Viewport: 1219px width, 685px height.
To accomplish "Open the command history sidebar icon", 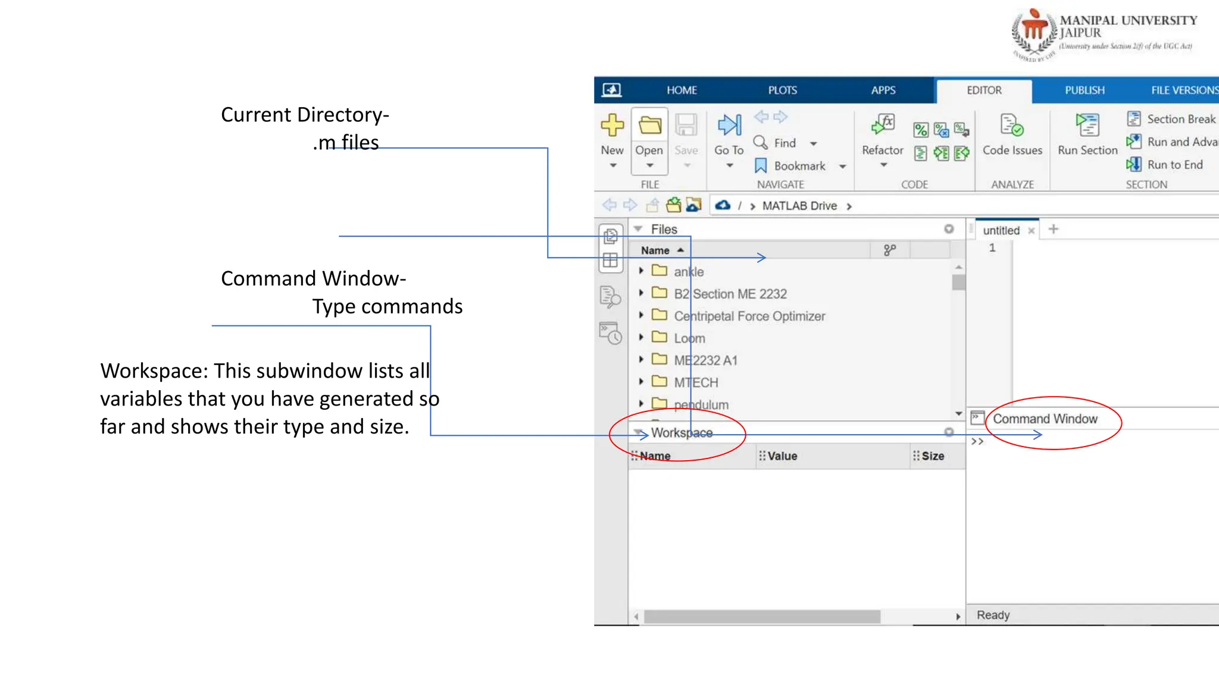I will (x=611, y=333).
